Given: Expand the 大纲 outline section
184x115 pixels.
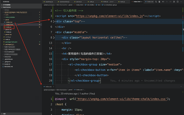Looking at the screenshot, I should pos(4,113).
